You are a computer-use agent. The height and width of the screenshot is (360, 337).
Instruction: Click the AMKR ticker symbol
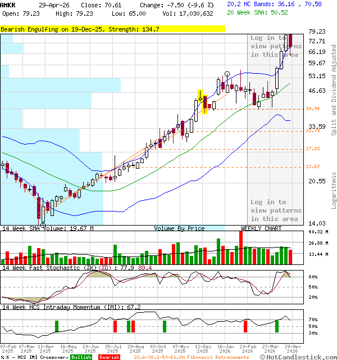pos(9,4)
